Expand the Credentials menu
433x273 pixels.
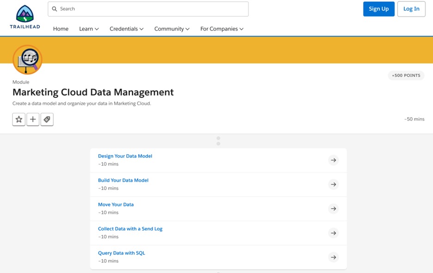click(x=126, y=29)
